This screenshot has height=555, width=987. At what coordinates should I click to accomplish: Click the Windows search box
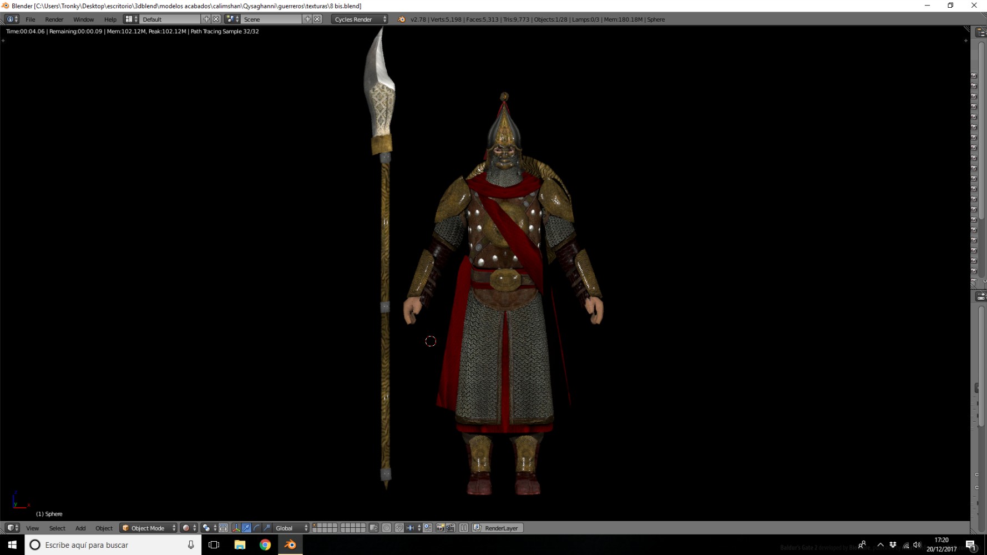point(113,545)
